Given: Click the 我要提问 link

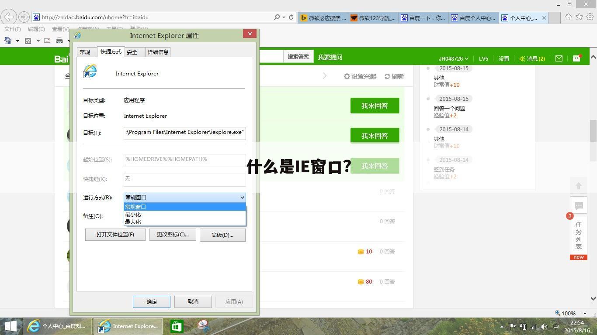Looking at the screenshot, I should (330, 57).
